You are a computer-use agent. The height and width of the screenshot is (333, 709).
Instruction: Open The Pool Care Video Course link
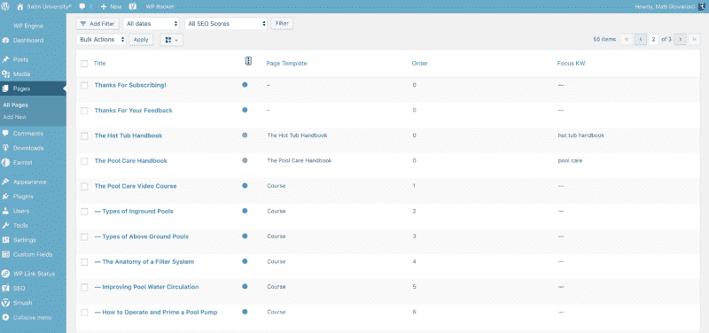(136, 186)
